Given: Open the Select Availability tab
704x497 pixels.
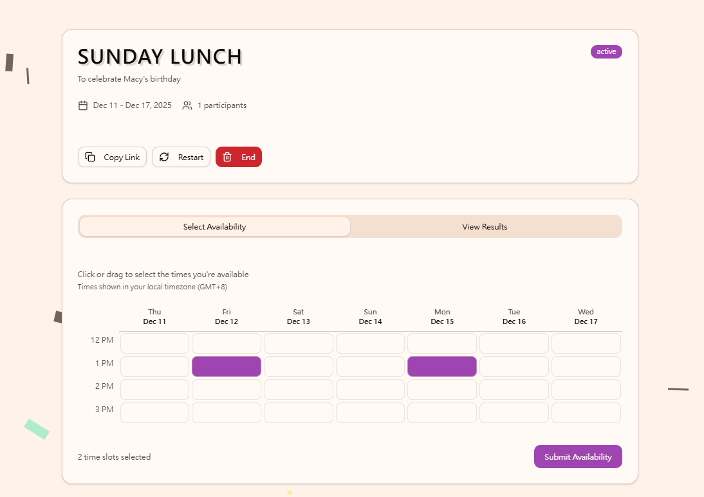Looking at the screenshot, I should coord(214,226).
